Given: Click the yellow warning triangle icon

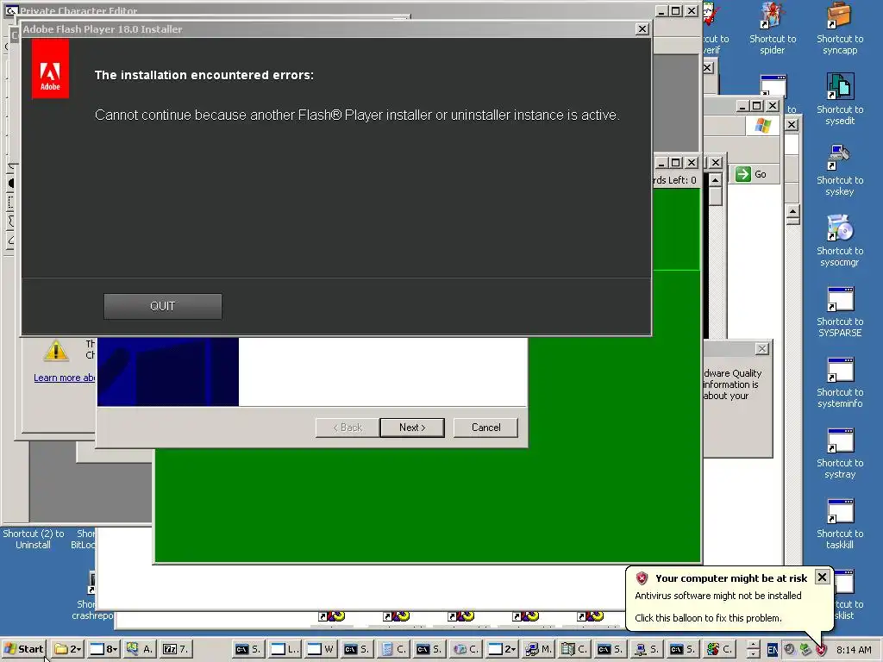Looking at the screenshot, I should pos(56,351).
